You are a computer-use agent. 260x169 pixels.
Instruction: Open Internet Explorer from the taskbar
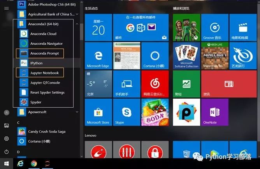[x=21, y=164]
